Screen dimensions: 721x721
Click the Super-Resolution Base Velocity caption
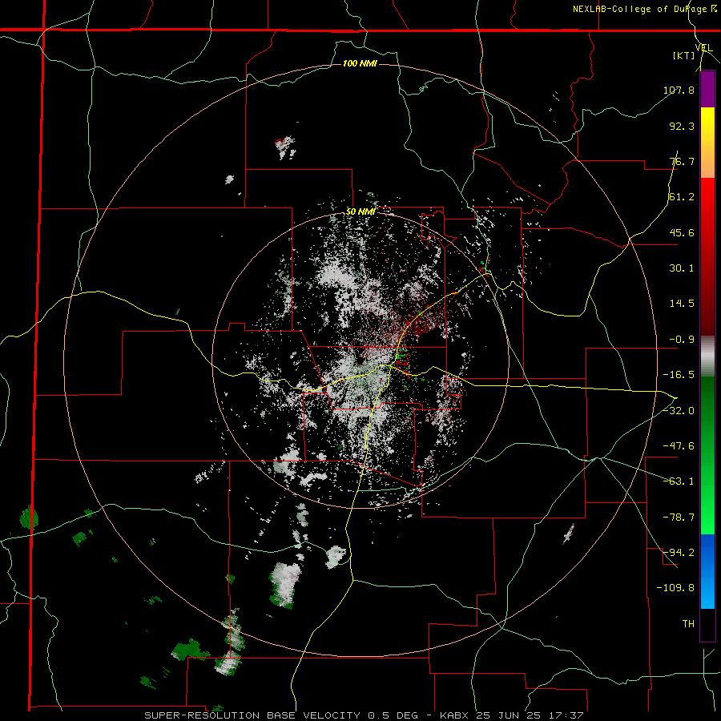pos(364,715)
